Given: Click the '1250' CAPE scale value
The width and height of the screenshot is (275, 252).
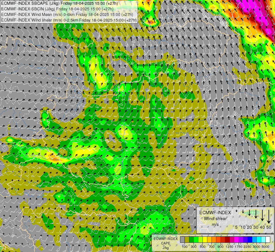Looking at the screenshot, I should point(229,247).
